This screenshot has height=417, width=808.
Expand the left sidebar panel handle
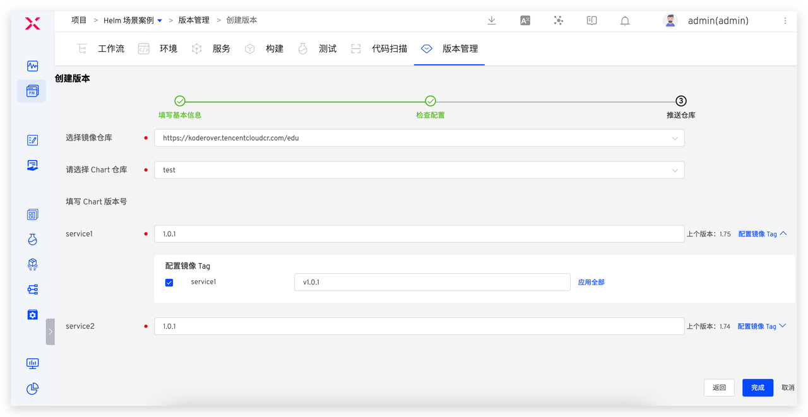click(50, 331)
